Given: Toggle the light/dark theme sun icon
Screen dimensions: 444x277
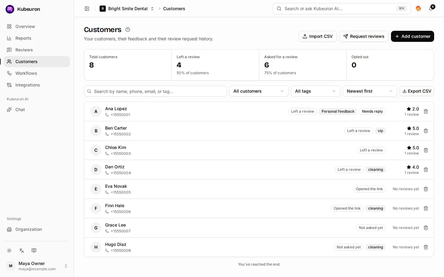Looking at the screenshot, I should click(9, 251).
